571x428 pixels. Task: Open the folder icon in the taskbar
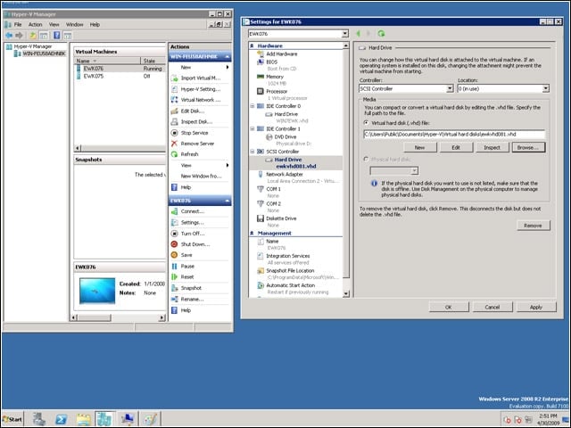point(83,419)
